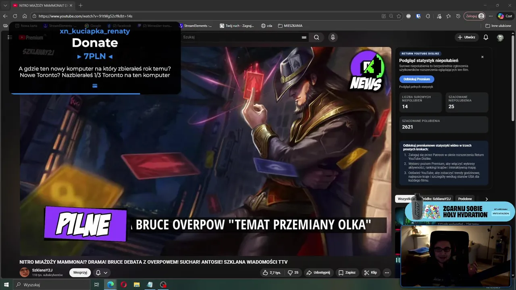Open browser History clock icon

pos(458,16)
